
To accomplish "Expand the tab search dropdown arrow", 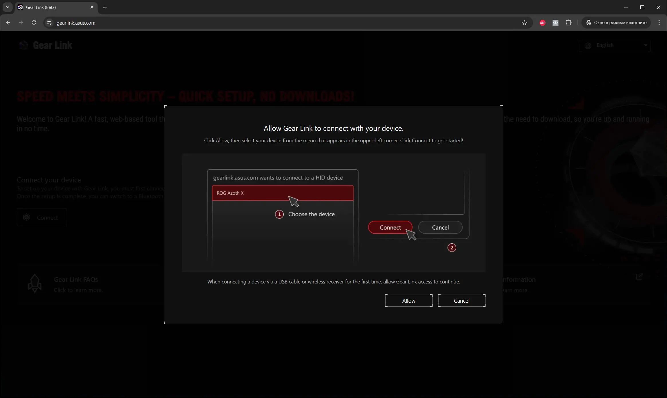I will [x=8, y=7].
